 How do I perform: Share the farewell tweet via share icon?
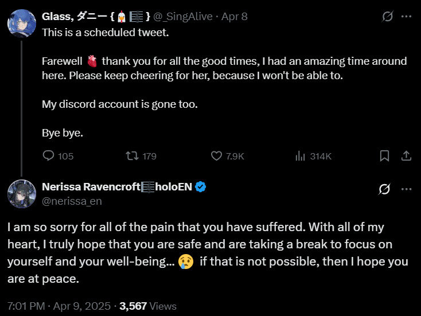(406, 155)
